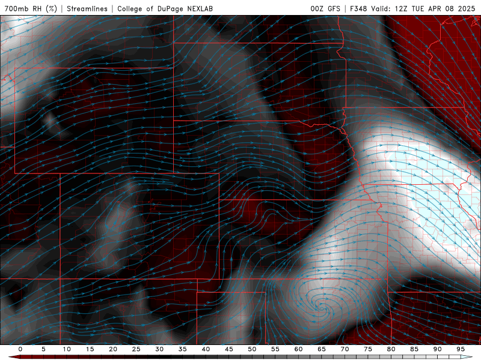Click the 65 label on the RH scale

tap(322, 349)
